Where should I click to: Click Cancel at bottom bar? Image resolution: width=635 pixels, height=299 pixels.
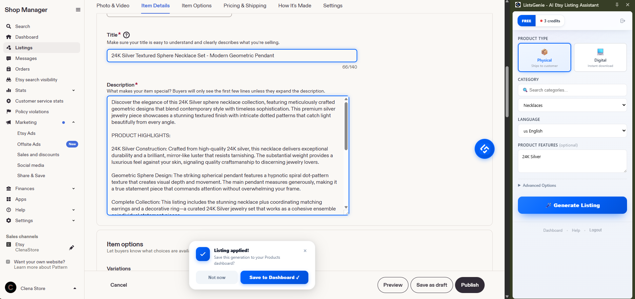point(119,285)
